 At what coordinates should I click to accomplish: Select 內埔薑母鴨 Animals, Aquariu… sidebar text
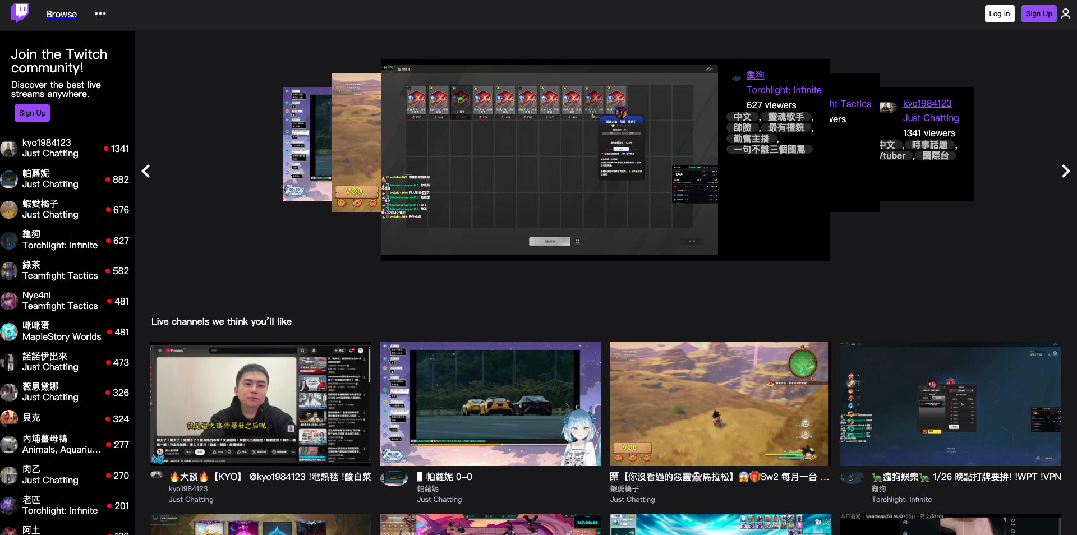point(62,444)
